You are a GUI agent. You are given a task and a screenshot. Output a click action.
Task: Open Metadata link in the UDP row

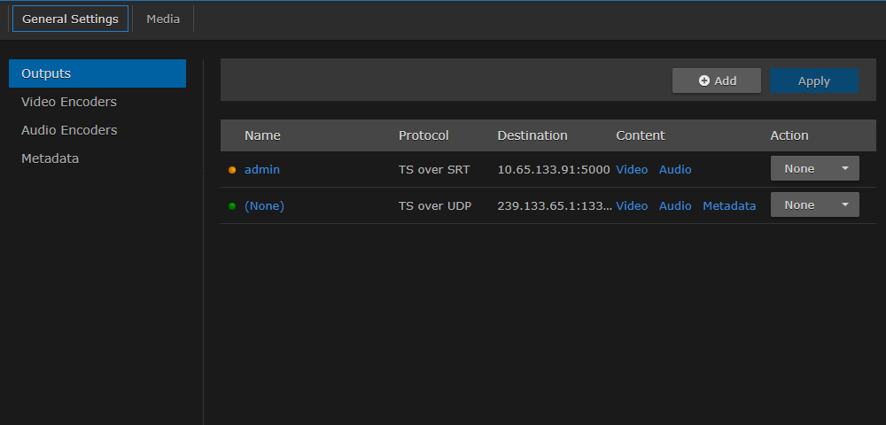tap(729, 205)
